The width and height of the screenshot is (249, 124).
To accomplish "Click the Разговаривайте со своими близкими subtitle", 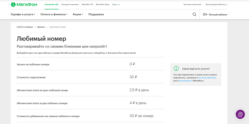I will point(62,47).
